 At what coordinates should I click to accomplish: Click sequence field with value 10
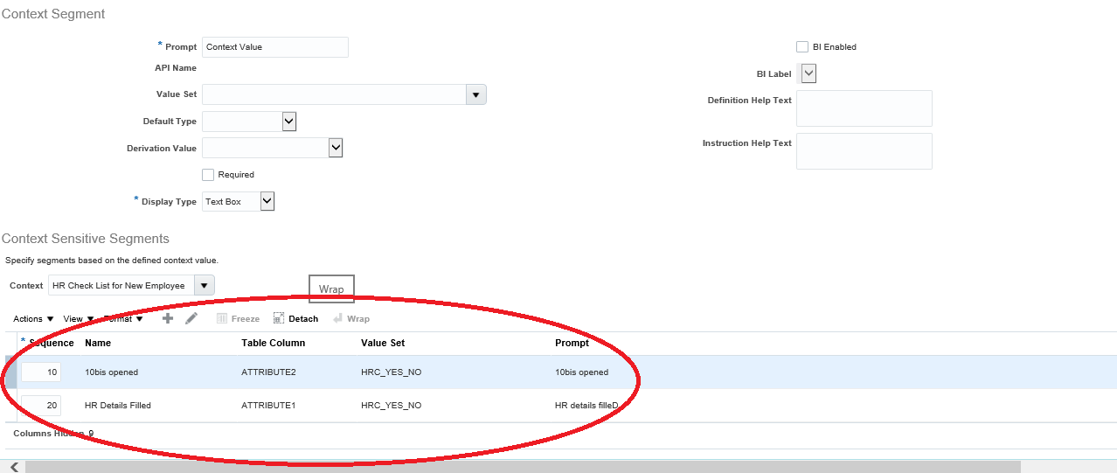click(x=41, y=372)
